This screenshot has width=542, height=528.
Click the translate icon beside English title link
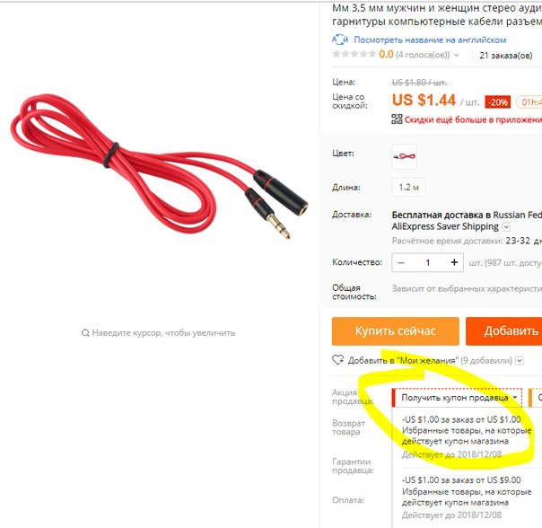coord(340,40)
